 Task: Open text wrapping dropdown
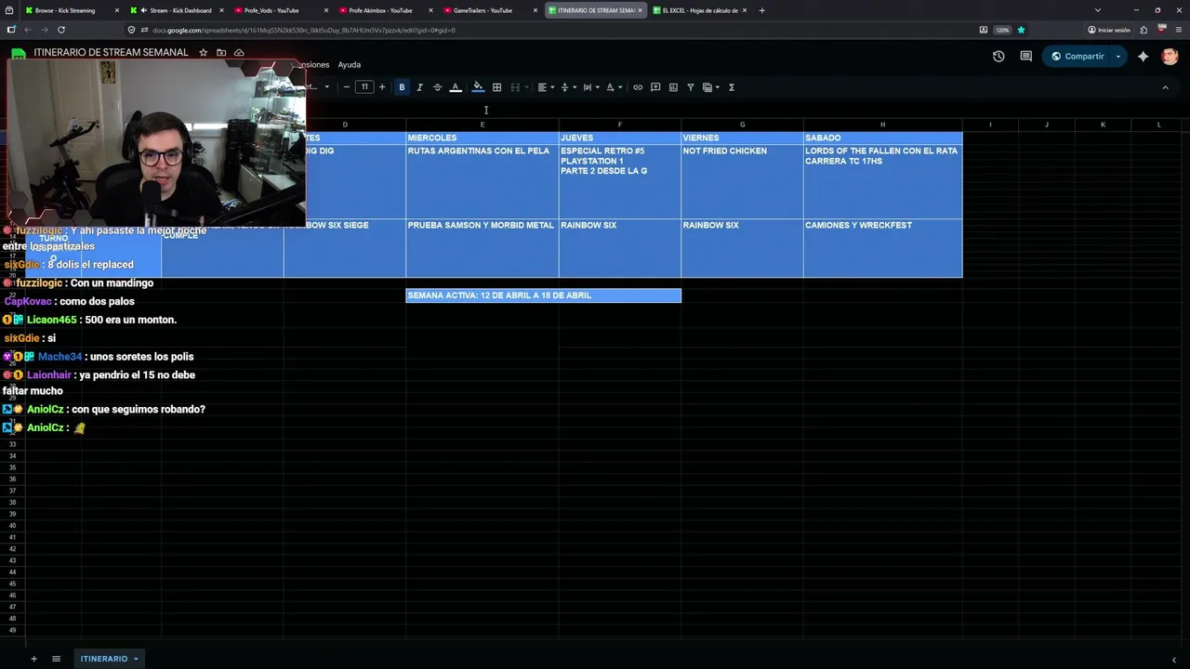pyautogui.click(x=590, y=87)
